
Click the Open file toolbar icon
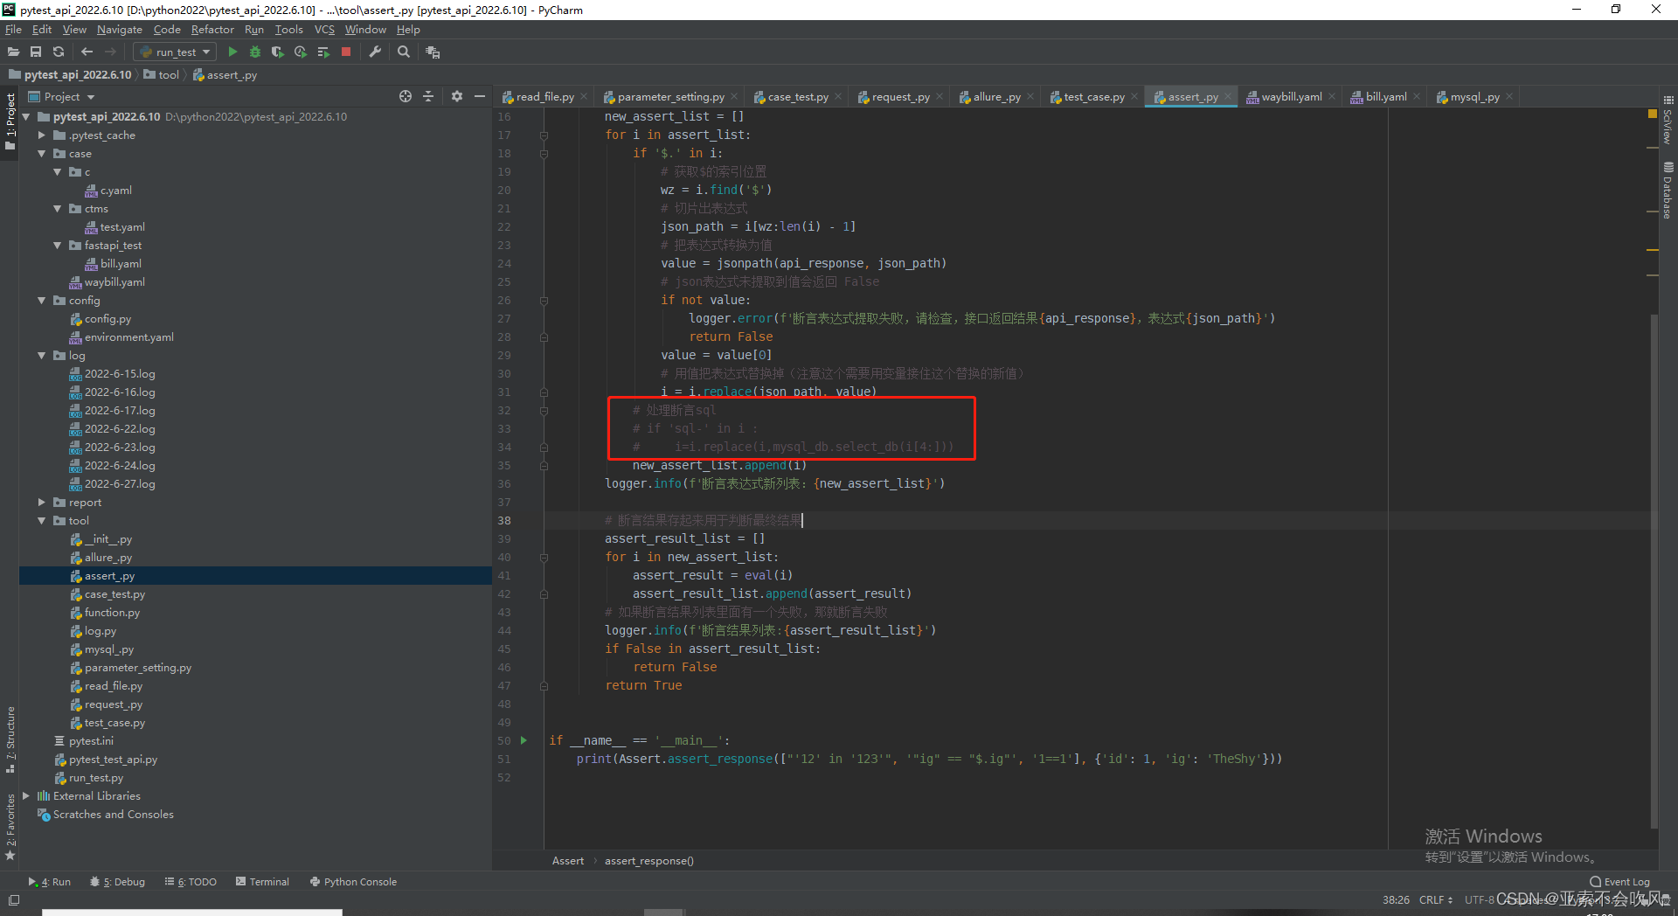[13, 52]
